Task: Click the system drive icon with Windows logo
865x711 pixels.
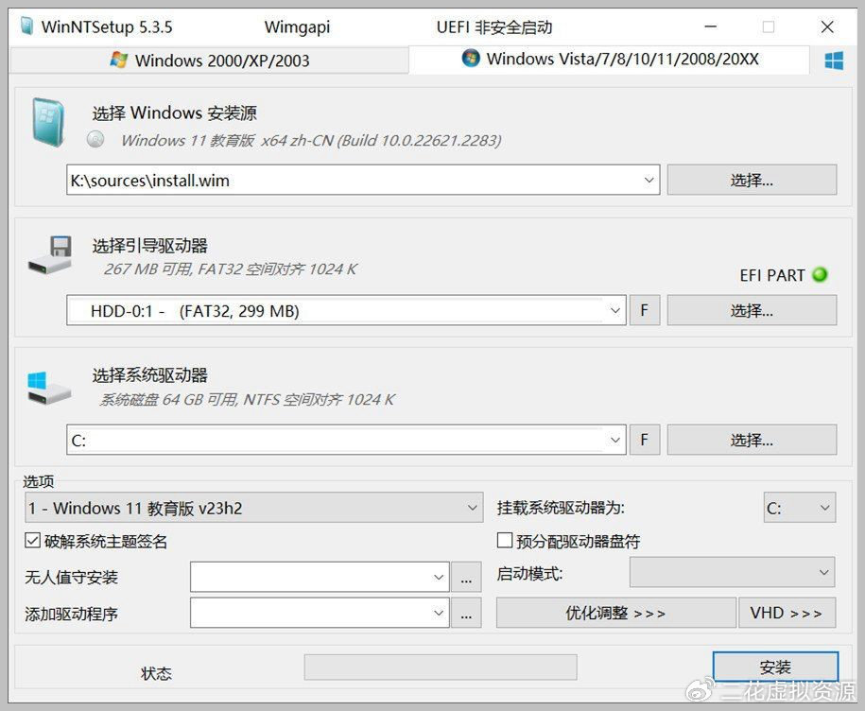Action: [48, 386]
